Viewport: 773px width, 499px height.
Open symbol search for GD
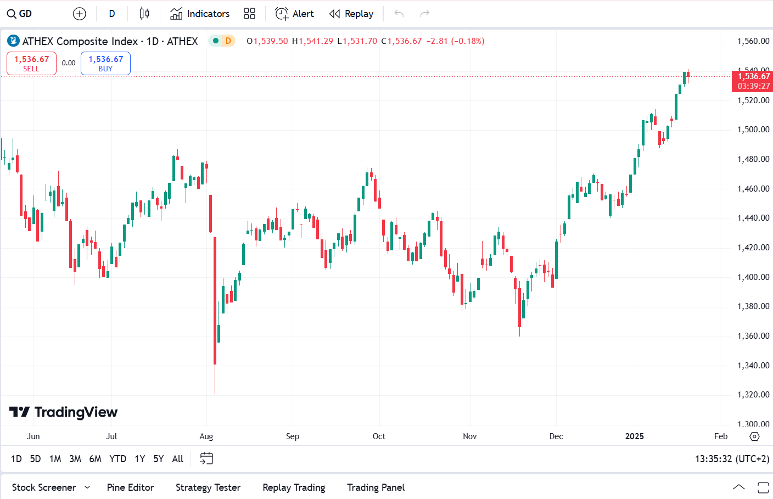(x=20, y=14)
